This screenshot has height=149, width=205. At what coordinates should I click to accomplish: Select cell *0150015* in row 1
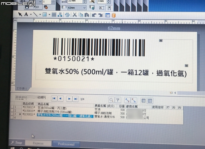click(29, 107)
